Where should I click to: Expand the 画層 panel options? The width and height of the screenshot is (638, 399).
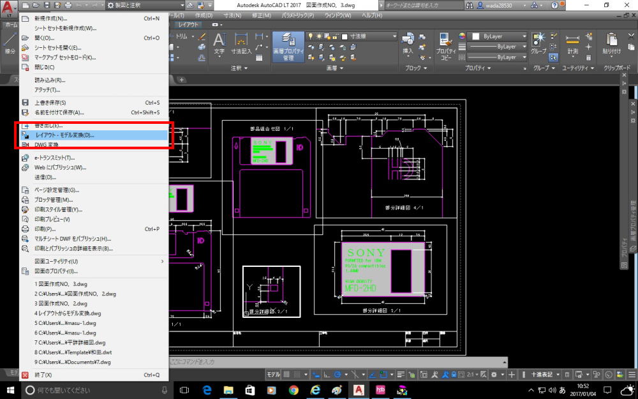click(334, 68)
